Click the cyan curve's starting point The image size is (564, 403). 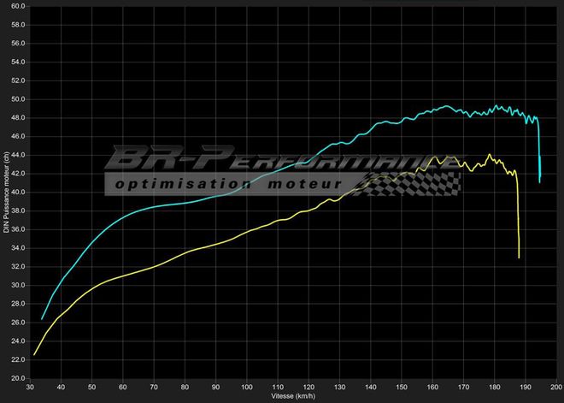point(42,319)
